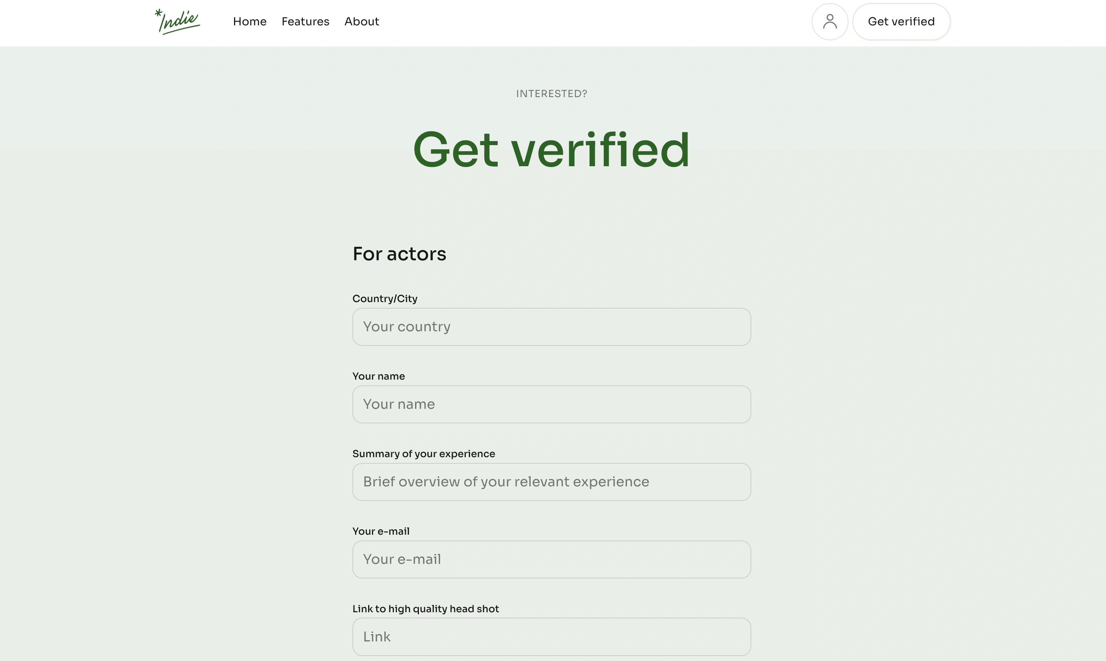Image resolution: width=1106 pixels, height=661 pixels.
Task: Select the experience overview input field
Action: pyautogui.click(x=551, y=481)
